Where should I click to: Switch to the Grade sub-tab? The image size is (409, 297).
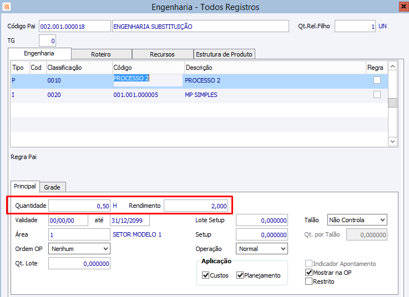(x=52, y=187)
